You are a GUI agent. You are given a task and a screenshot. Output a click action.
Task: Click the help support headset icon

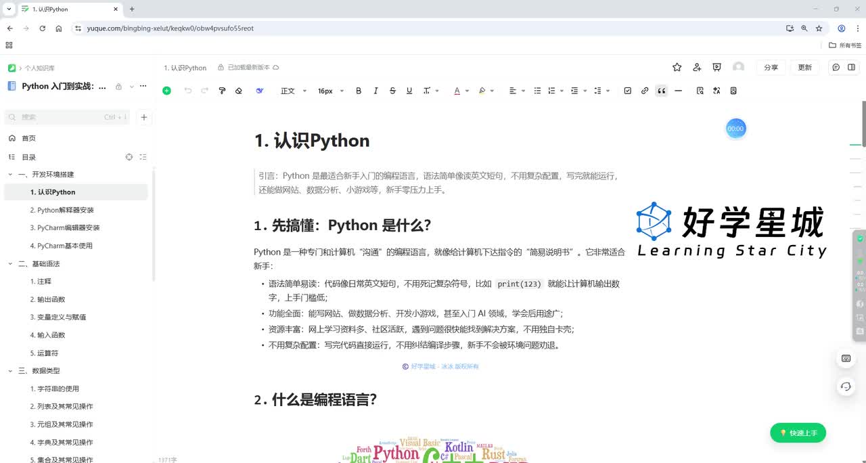[x=846, y=387]
